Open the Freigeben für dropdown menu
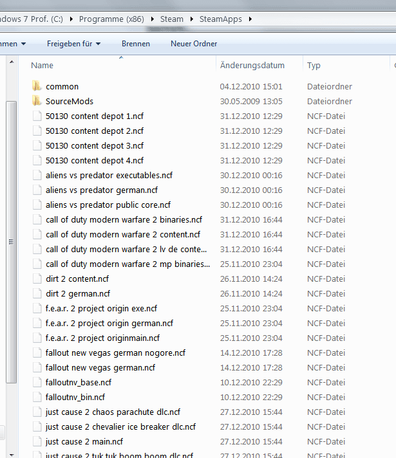 [x=73, y=44]
